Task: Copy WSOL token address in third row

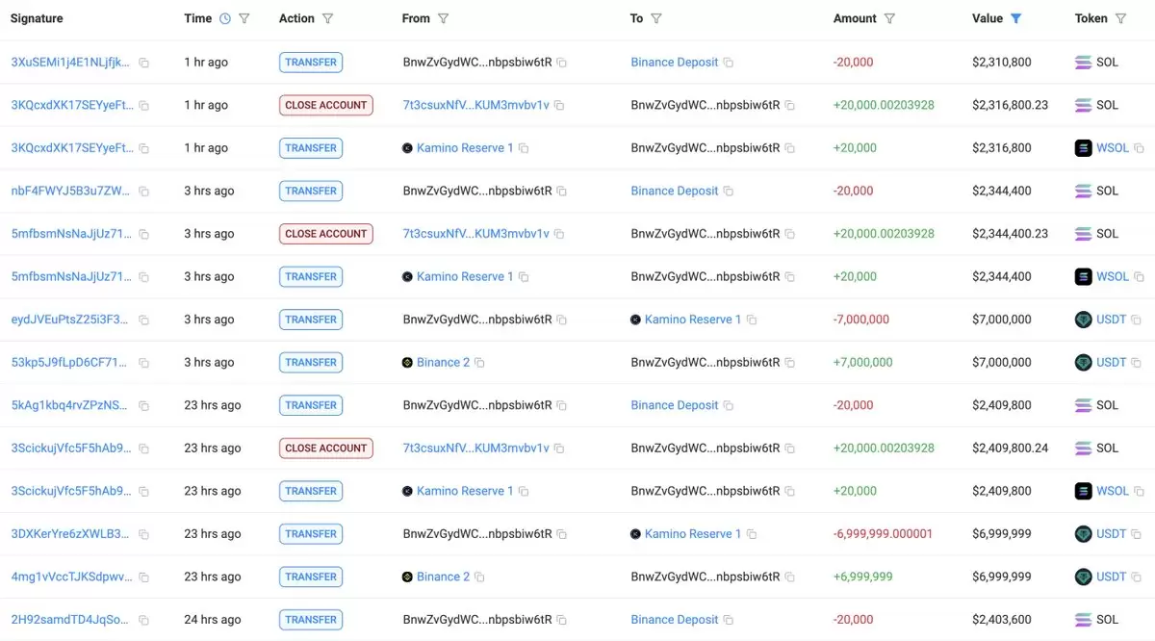Action: [x=1139, y=148]
